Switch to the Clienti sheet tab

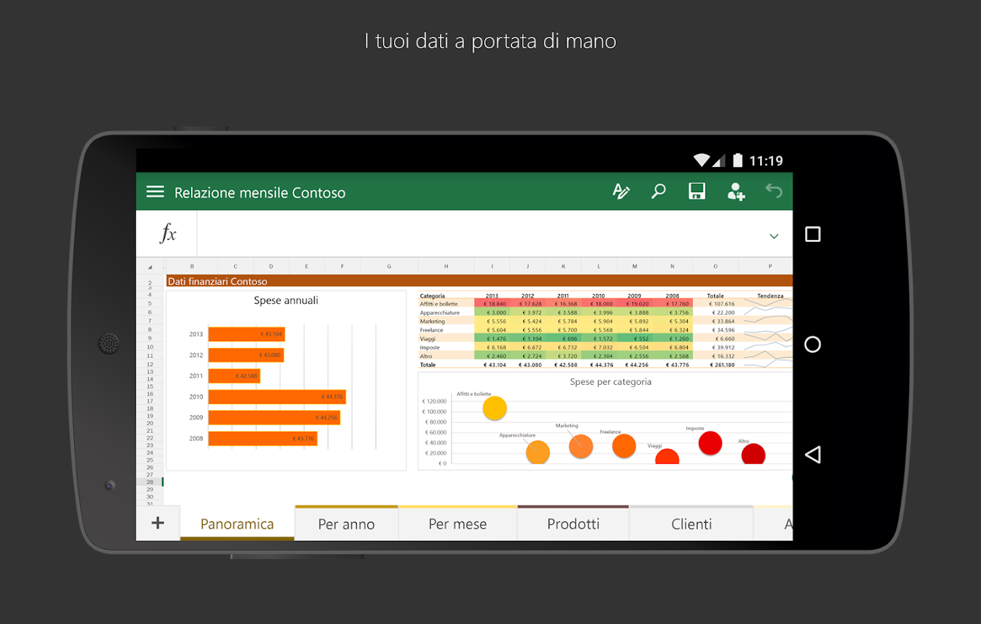[691, 524]
